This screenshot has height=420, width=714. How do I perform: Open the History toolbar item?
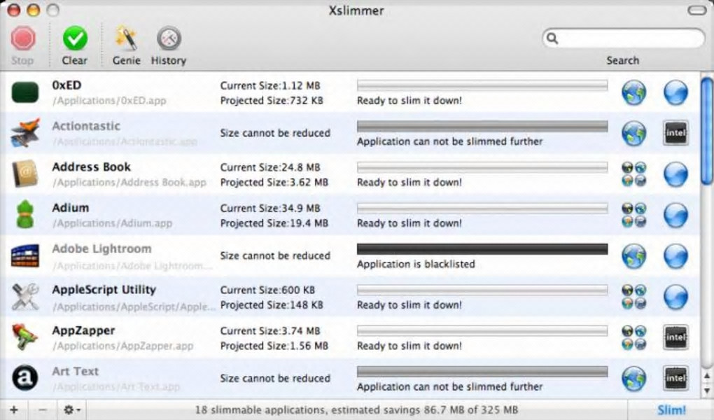pos(169,45)
